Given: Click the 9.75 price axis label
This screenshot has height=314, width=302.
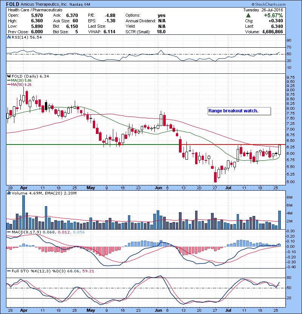Looking at the screenshot, I should pos(291,77).
